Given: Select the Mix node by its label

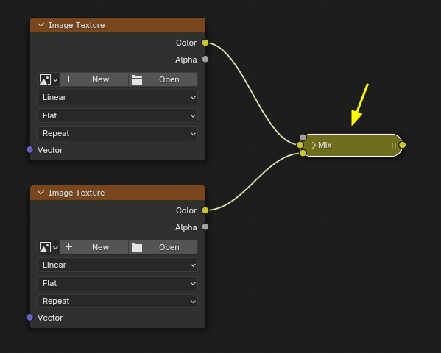Looking at the screenshot, I should click(x=325, y=145).
